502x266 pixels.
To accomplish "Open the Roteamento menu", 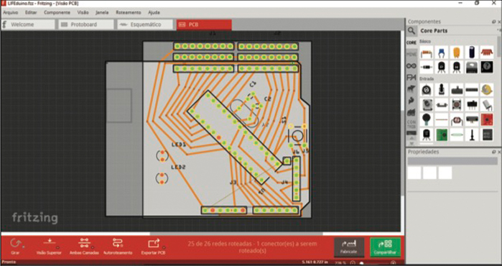I will click(x=128, y=12).
